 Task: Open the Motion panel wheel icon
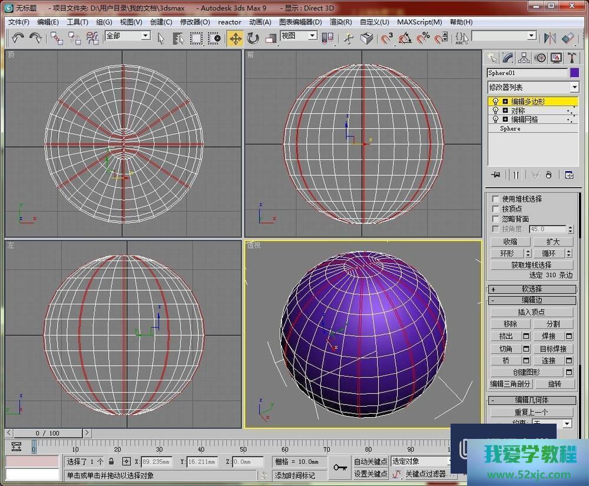pyautogui.click(x=540, y=58)
